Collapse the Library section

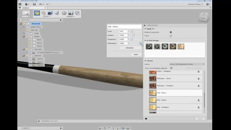pos(145,61)
